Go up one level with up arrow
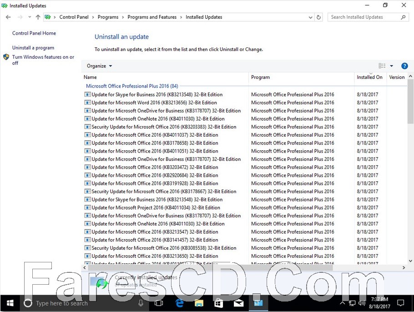 (38, 17)
